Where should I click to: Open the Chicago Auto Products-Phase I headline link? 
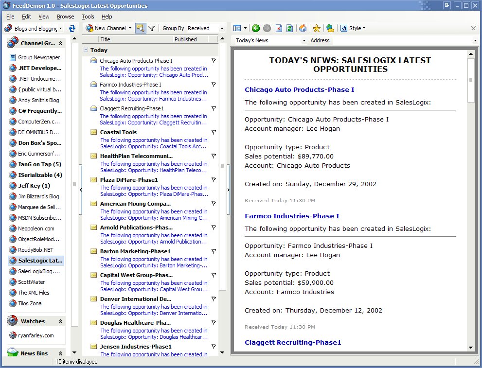click(x=300, y=90)
